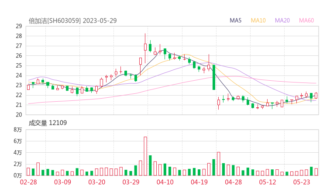The image size is (323, 192).
Task: Click the long green candlestick dropping to 22.5
Action: 214,77
